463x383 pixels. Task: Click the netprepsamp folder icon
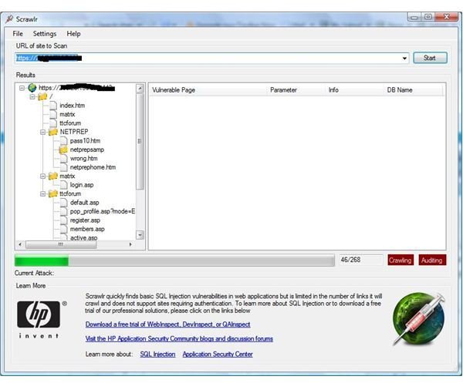(x=63, y=150)
